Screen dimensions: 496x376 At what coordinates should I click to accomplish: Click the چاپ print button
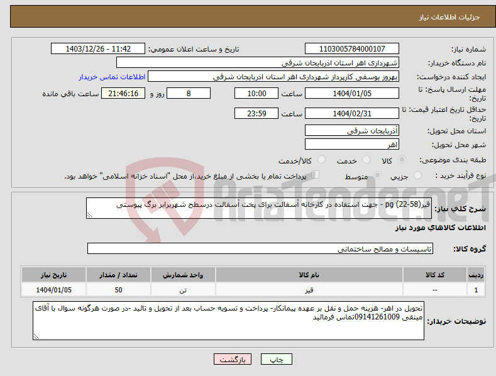[277, 359]
